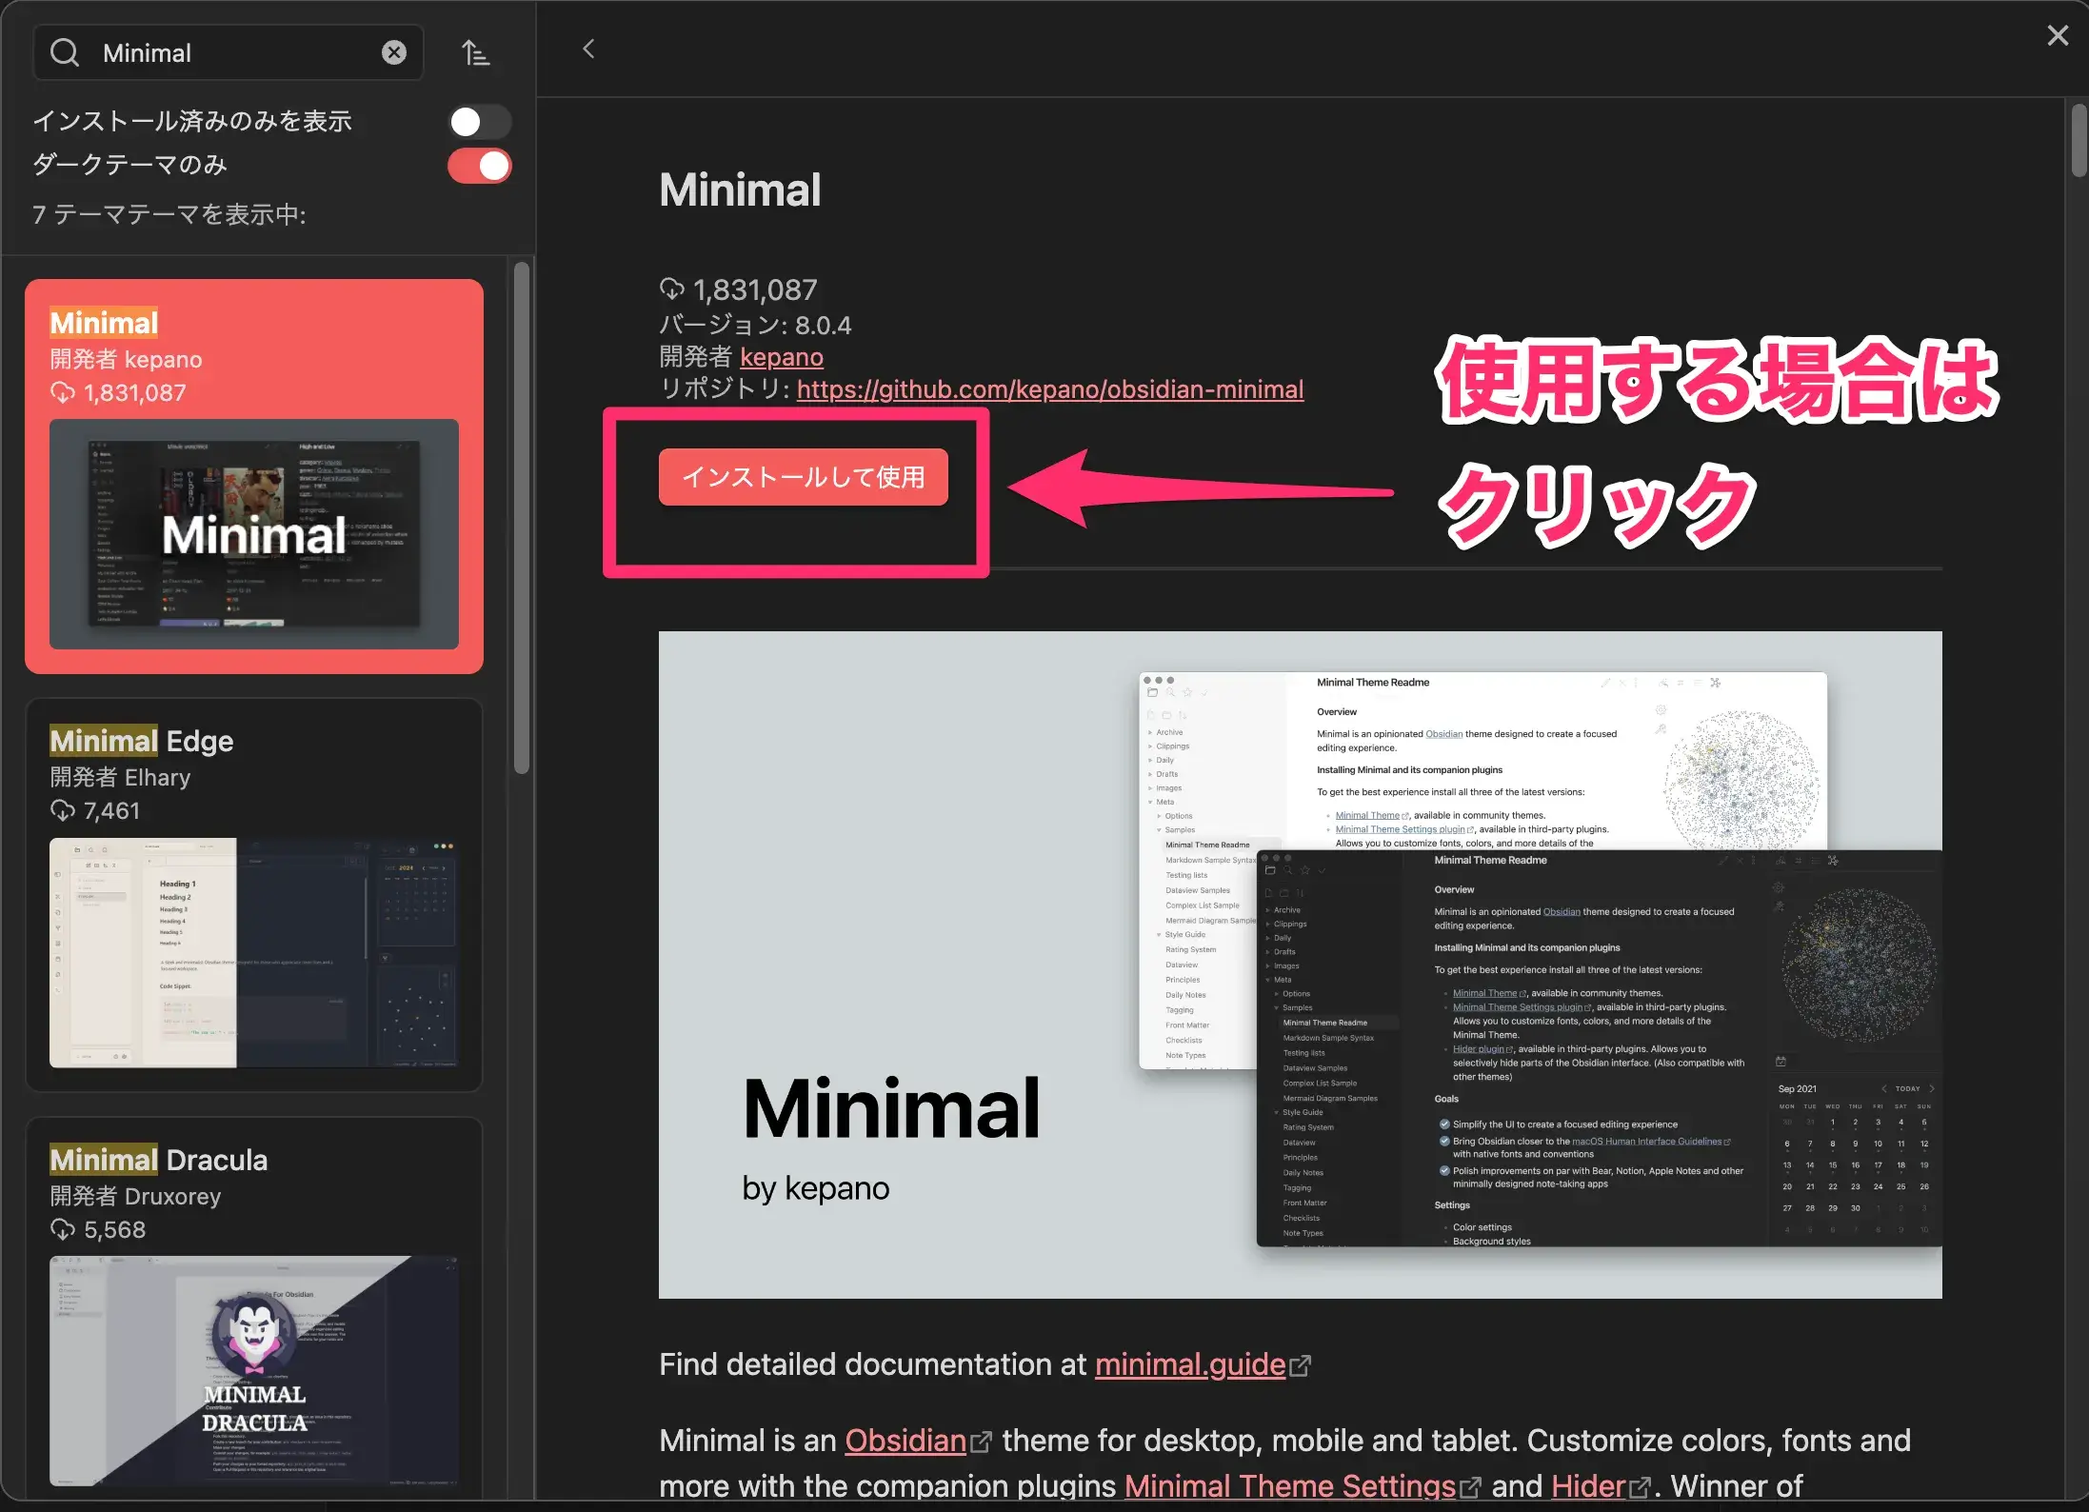Open the Minimal Dracula theme card

[x=254, y=1309]
